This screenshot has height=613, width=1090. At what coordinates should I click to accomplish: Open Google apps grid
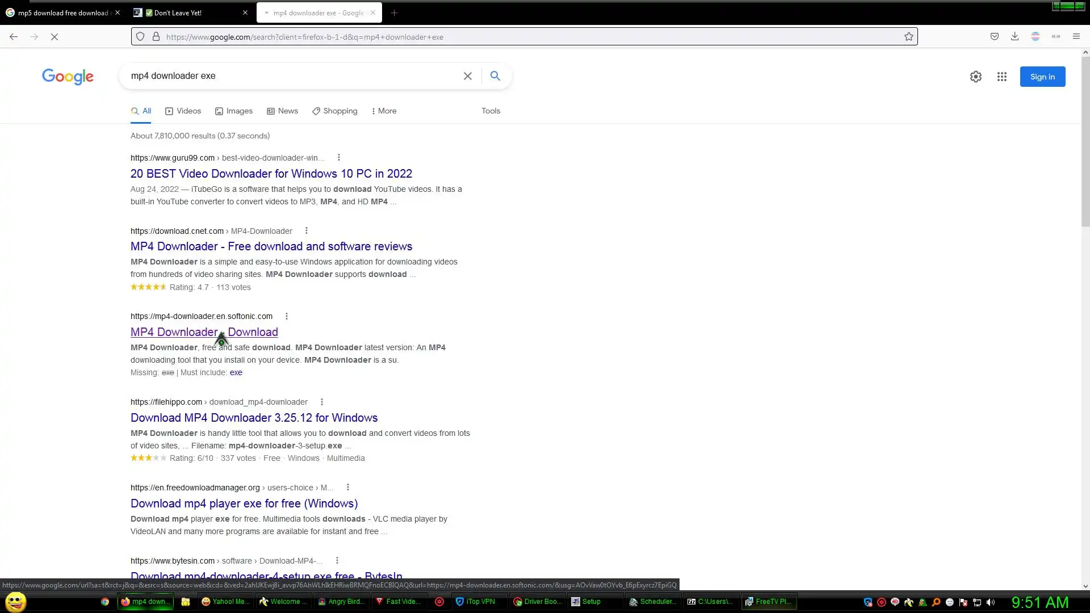coord(1001,77)
